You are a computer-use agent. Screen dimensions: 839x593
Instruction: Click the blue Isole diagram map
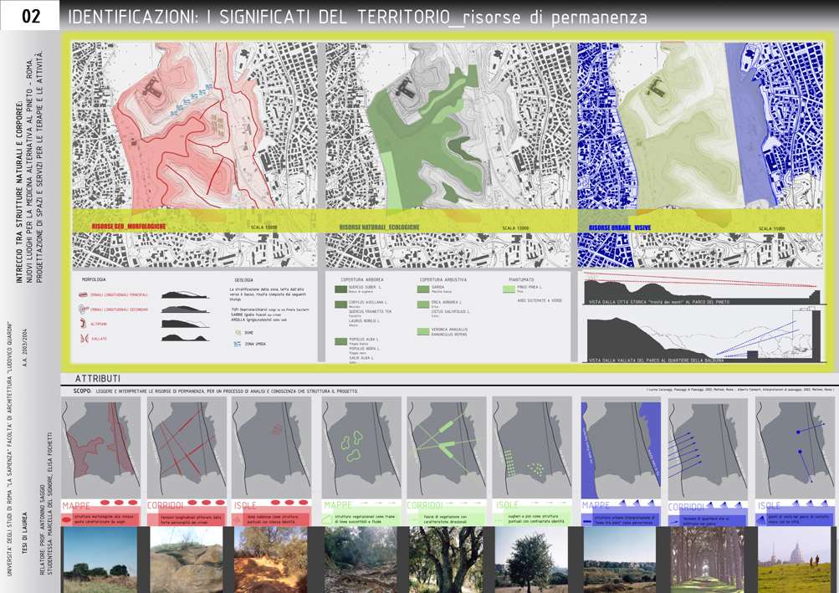coord(794,446)
